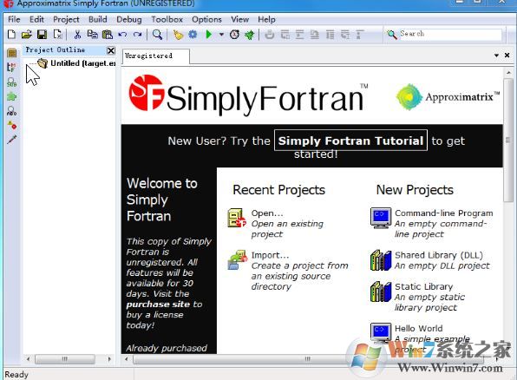Viewport: 517px width, 380px height.
Task: Open the Build menu
Action: click(x=98, y=19)
